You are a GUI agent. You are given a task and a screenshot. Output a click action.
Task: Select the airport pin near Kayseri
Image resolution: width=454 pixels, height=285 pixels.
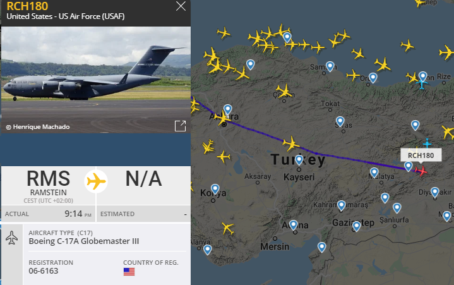click(299, 160)
